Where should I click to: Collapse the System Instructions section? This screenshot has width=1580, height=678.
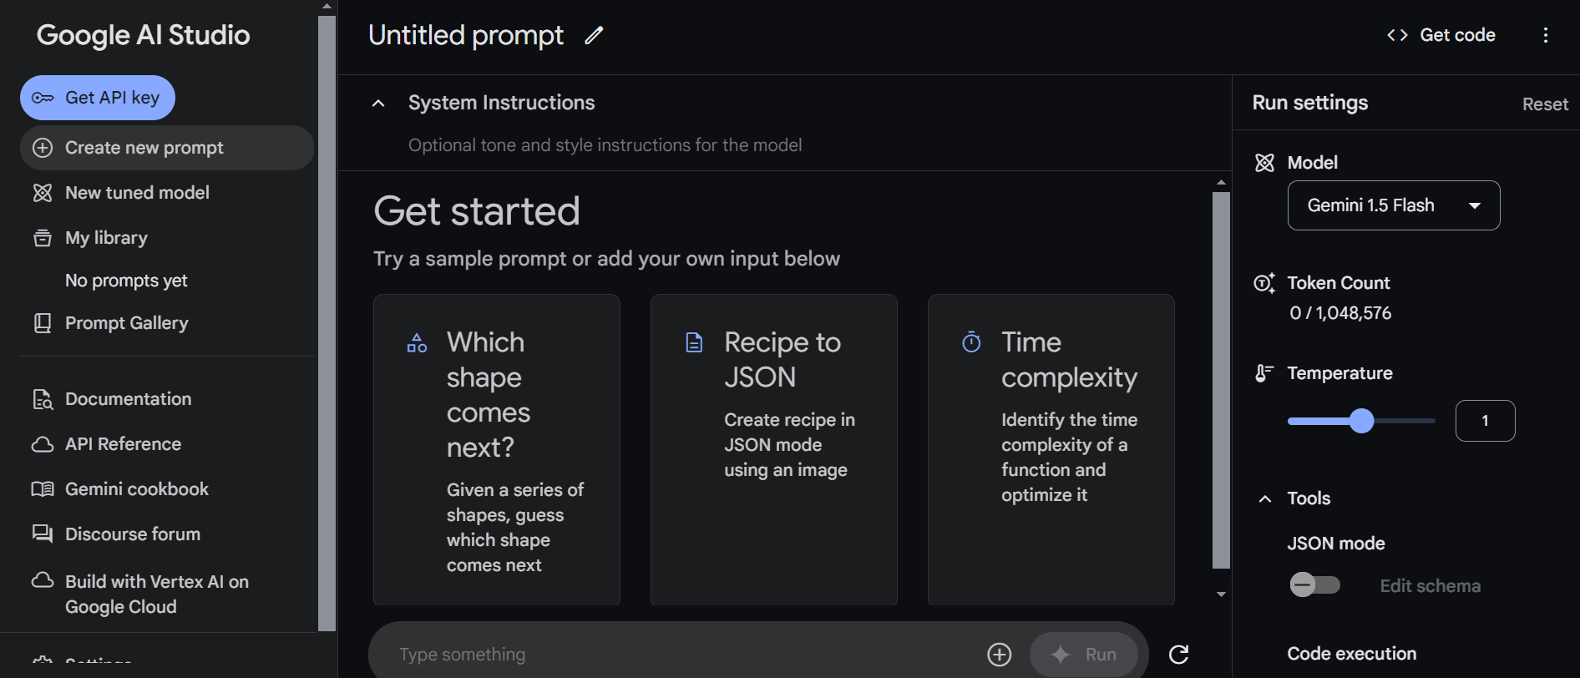coord(378,104)
